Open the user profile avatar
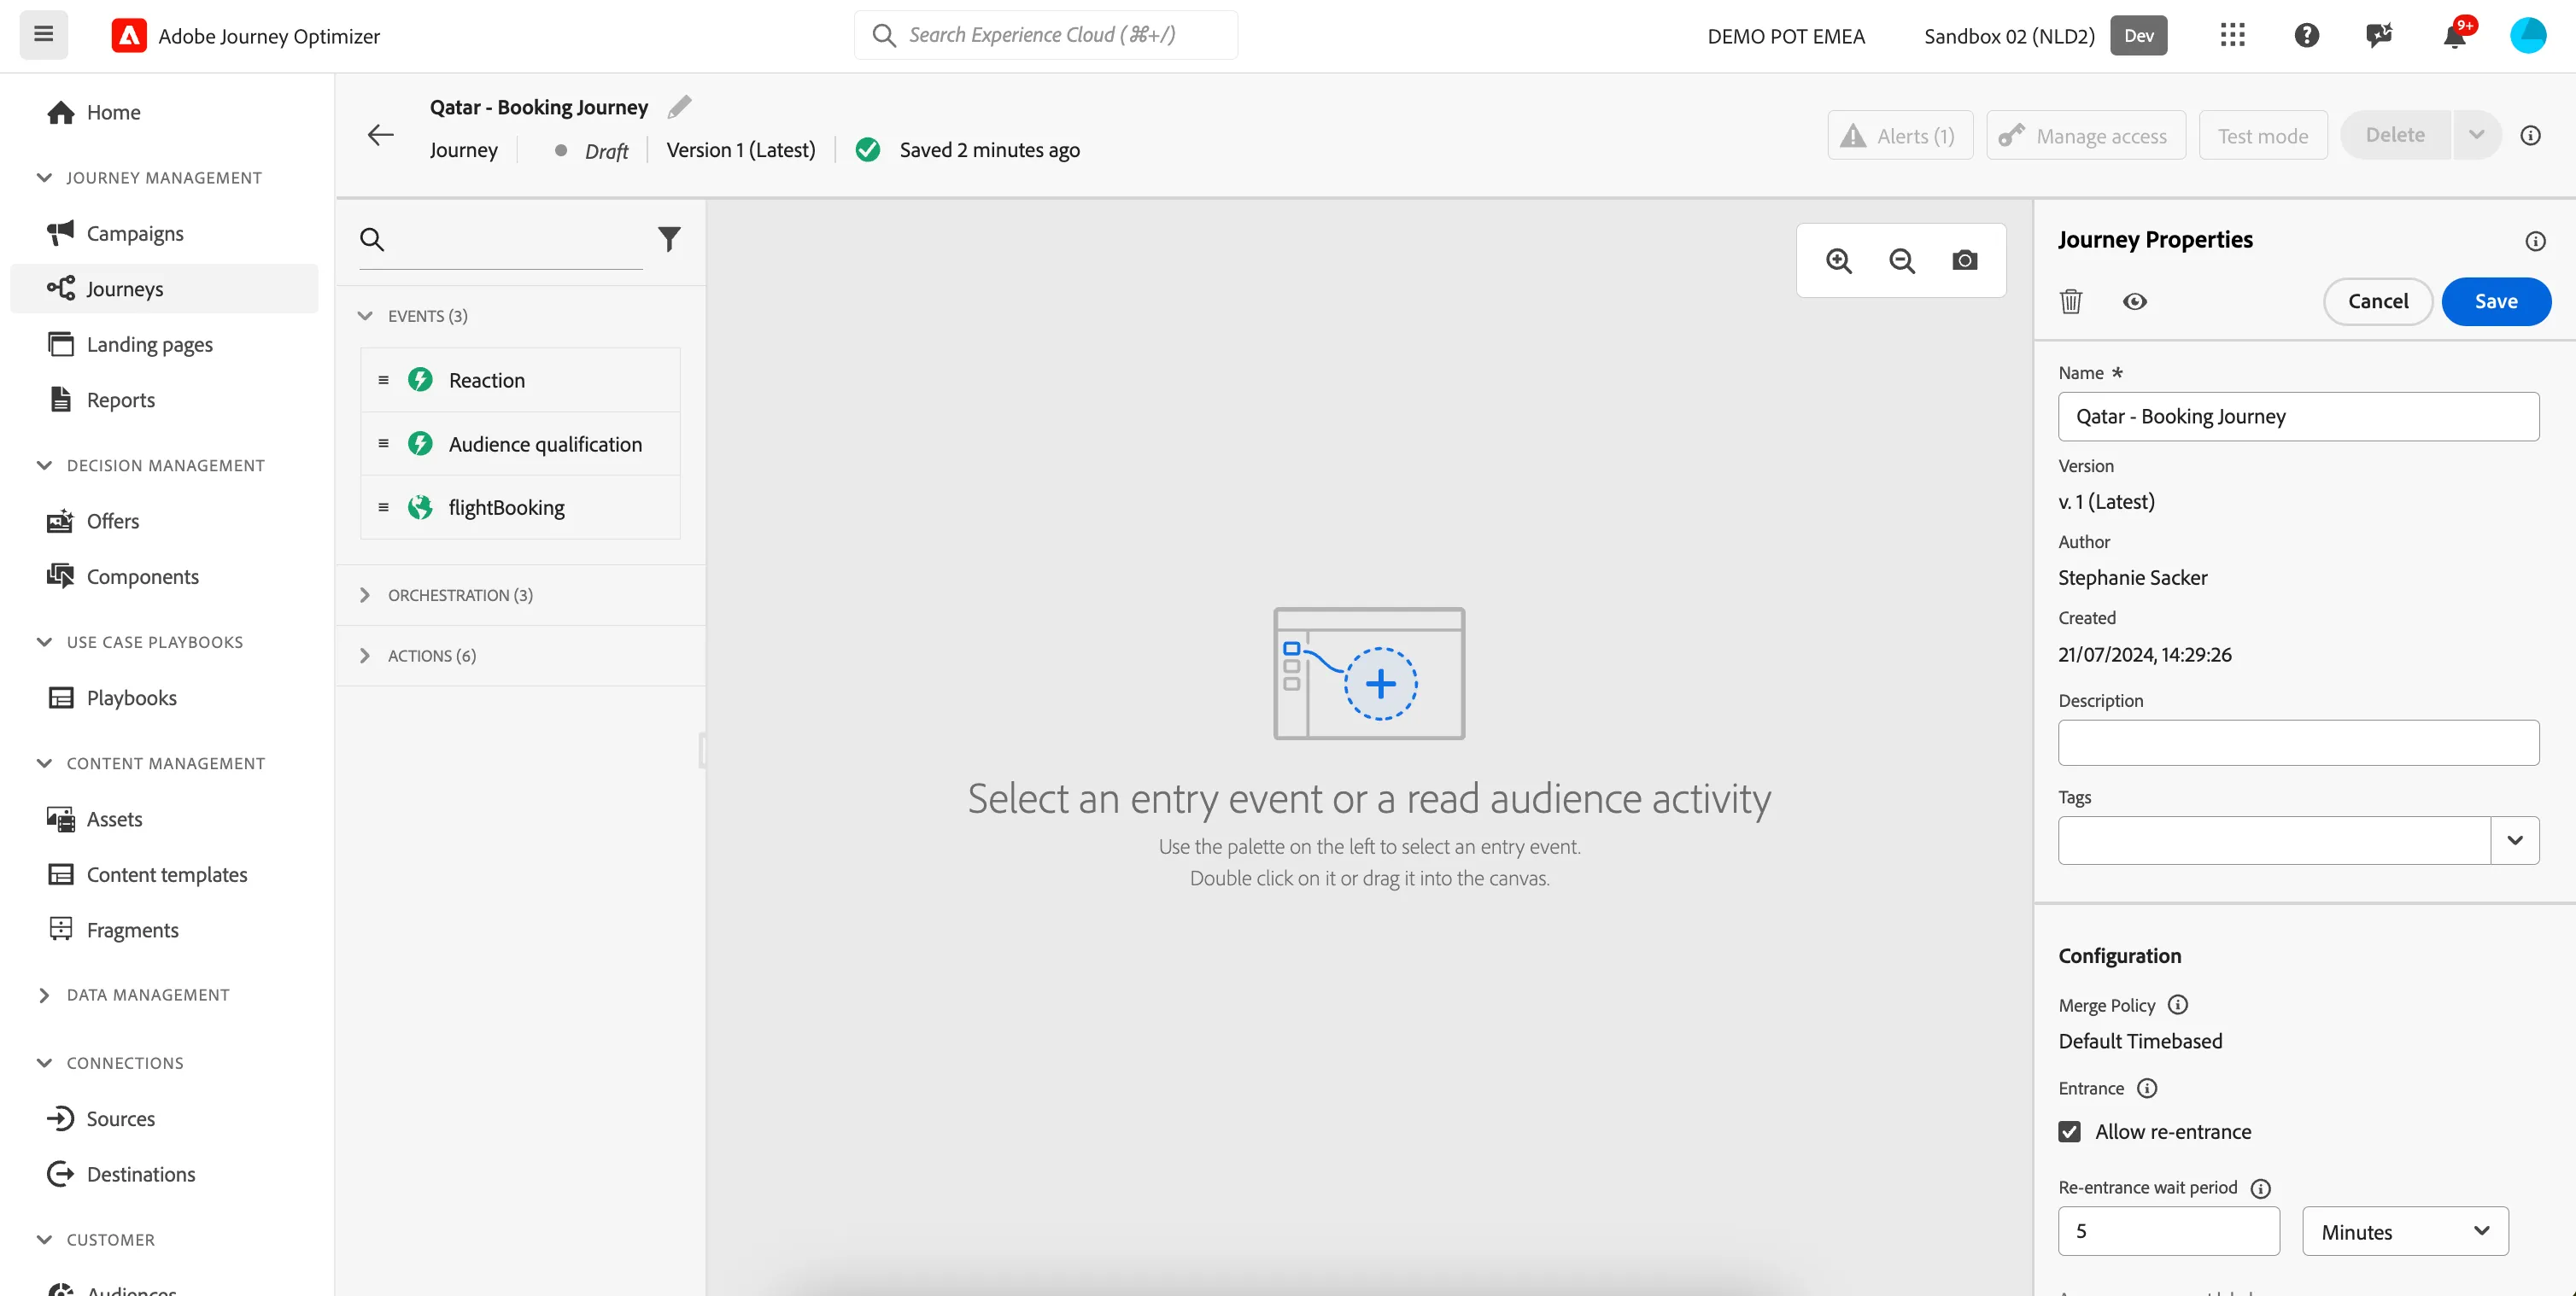Image resolution: width=2576 pixels, height=1296 pixels. click(x=2528, y=35)
